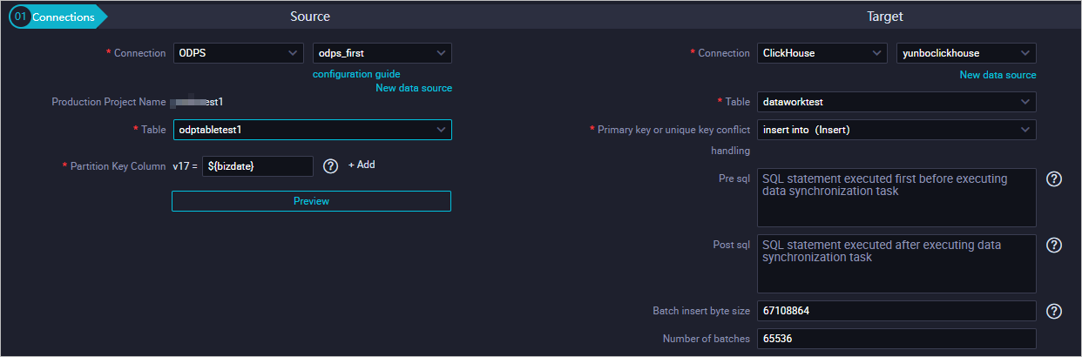Open the ODPS source connection type dropdown

click(x=239, y=53)
